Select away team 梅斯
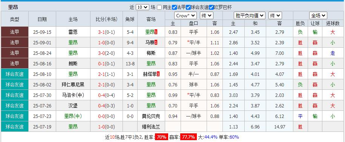The height and width of the screenshot is (142, 345). (151, 53)
